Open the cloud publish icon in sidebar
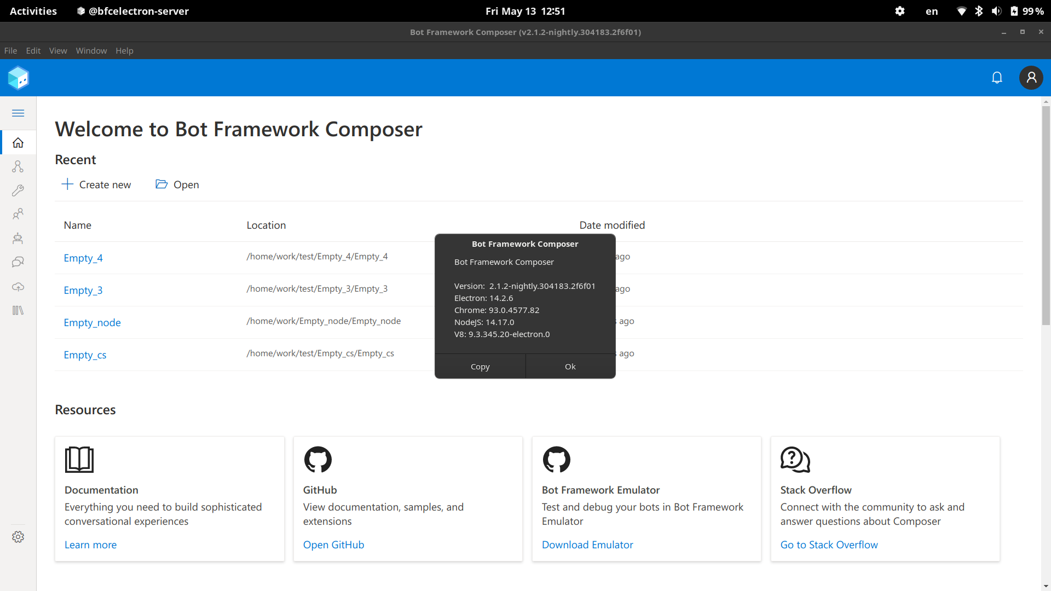Viewport: 1051px width, 591px height. 18,287
